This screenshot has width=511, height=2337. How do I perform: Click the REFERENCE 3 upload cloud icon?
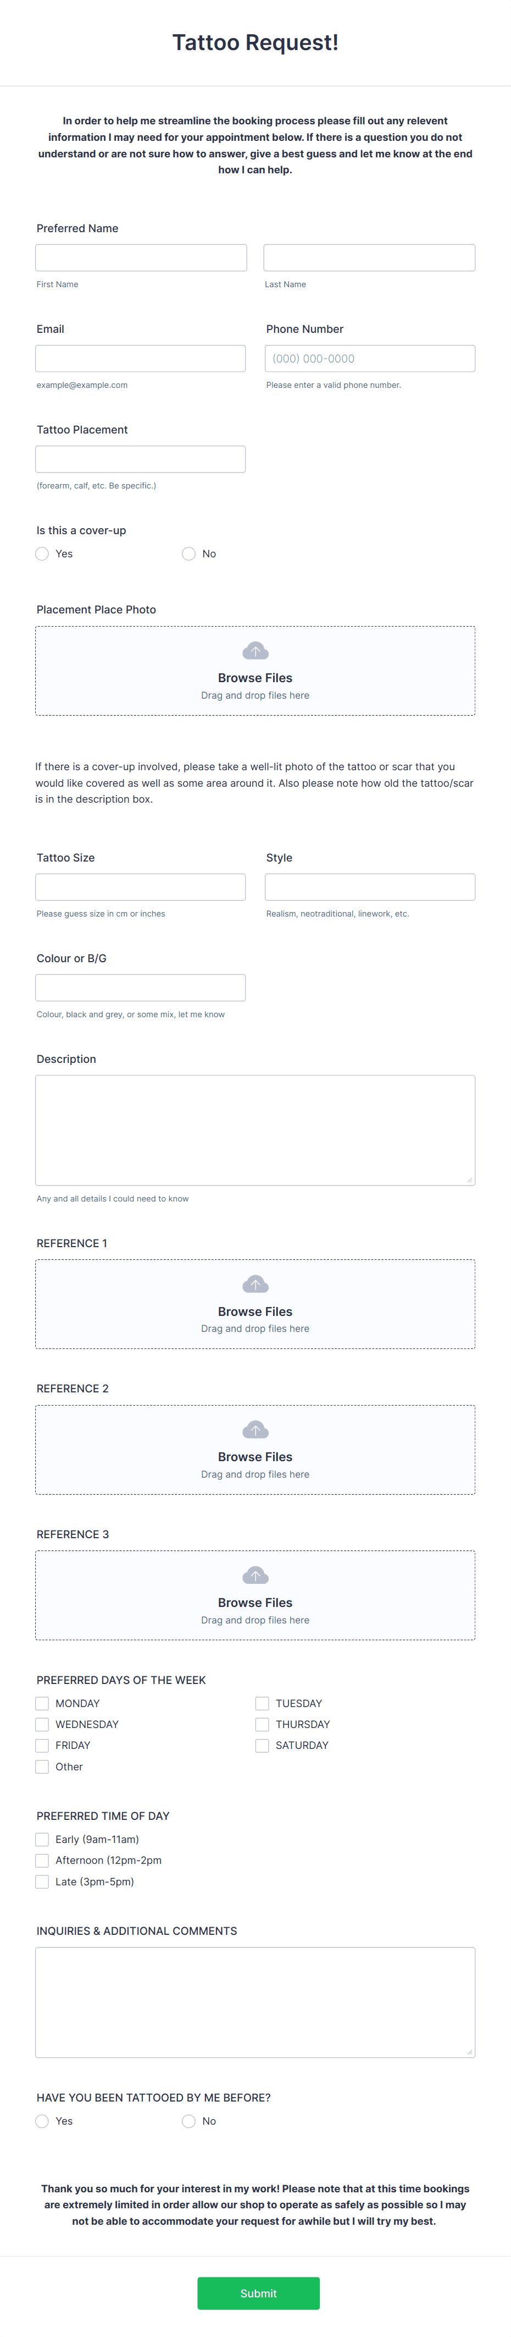[255, 1575]
